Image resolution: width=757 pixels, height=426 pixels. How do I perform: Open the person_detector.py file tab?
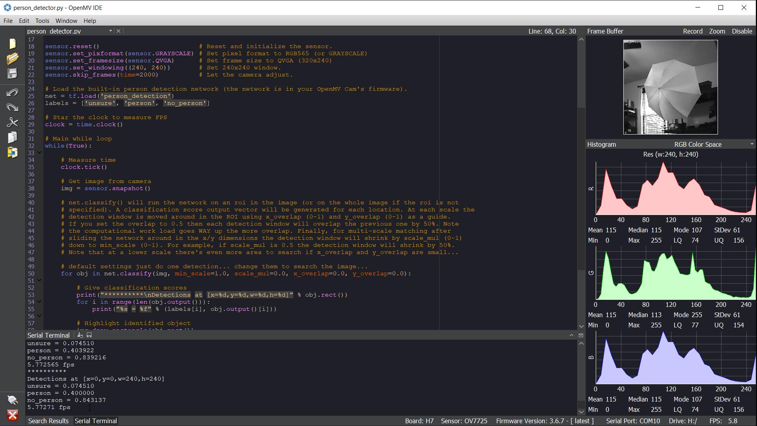[68, 31]
